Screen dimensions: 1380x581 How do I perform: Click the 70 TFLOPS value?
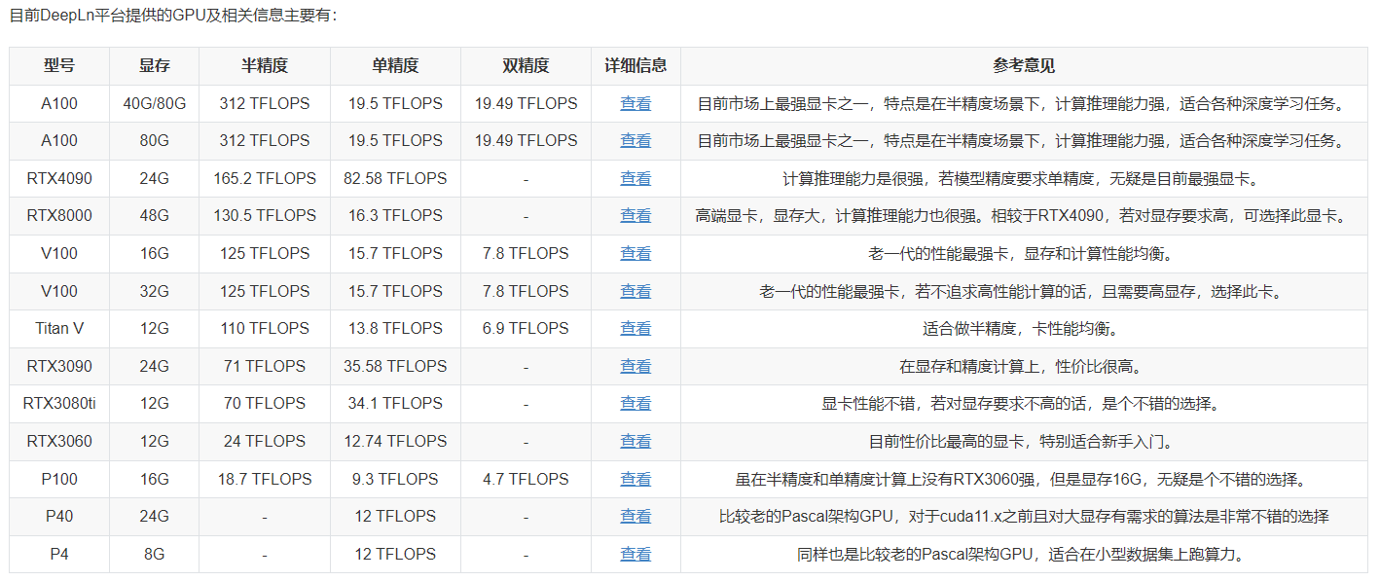tap(265, 404)
